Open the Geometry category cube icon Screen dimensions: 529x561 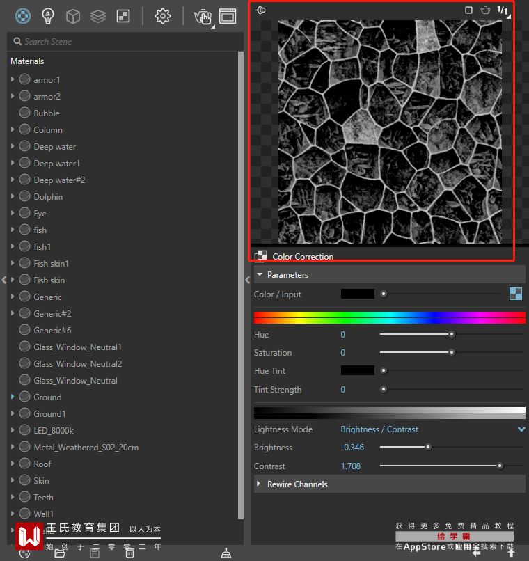72,15
